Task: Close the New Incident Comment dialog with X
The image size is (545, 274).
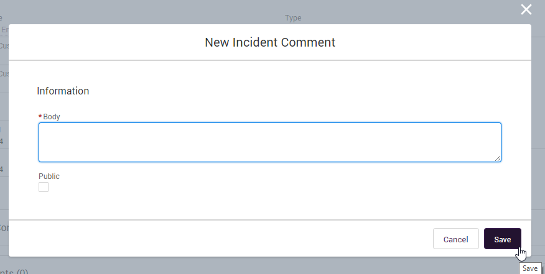Action: [x=526, y=9]
